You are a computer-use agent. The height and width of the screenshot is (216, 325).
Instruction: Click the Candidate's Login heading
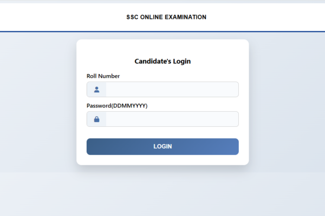(162, 62)
